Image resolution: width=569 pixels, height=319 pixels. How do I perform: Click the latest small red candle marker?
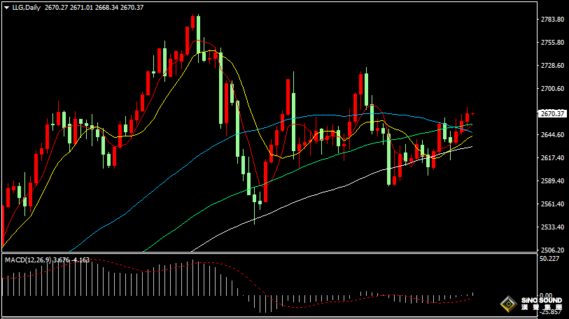point(473,114)
